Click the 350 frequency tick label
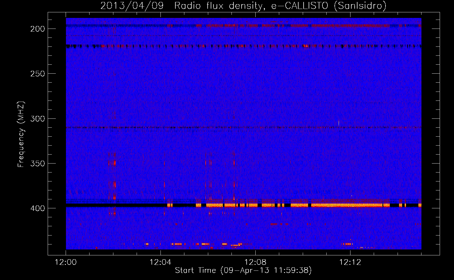The height and width of the screenshot is (280, 454). [38, 163]
